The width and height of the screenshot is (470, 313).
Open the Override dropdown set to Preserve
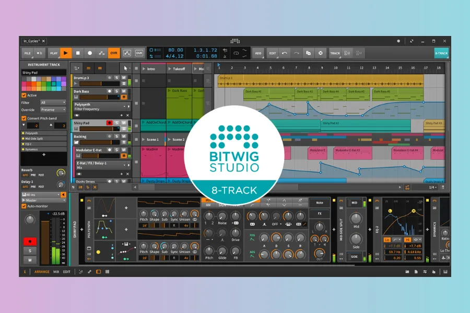pyautogui.click(x=53, y=110)
